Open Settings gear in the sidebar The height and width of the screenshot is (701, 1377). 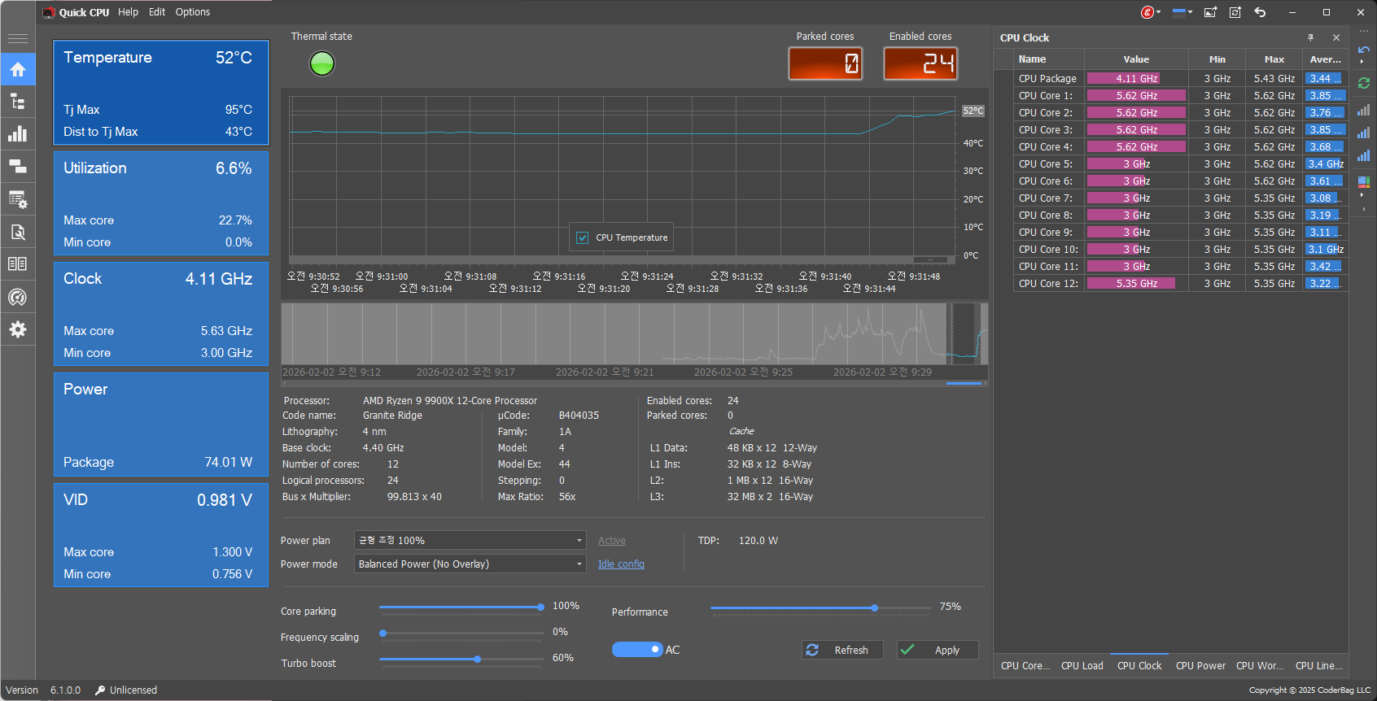(x=18, y=329)
